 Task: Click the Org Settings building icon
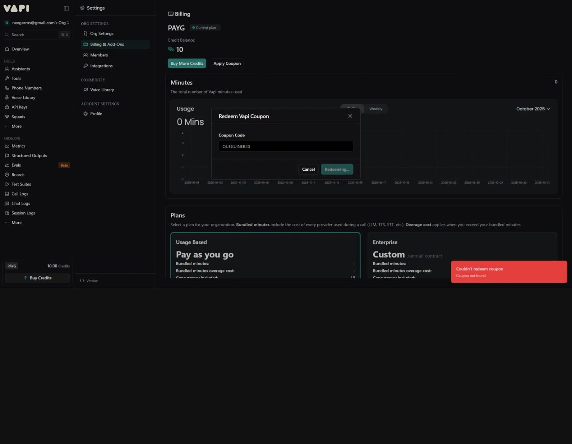pyautogui.click(x=85, y=34)
